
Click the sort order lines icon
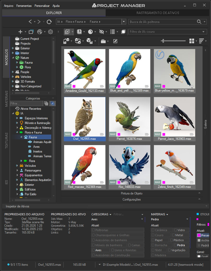[x=201, y=41]
